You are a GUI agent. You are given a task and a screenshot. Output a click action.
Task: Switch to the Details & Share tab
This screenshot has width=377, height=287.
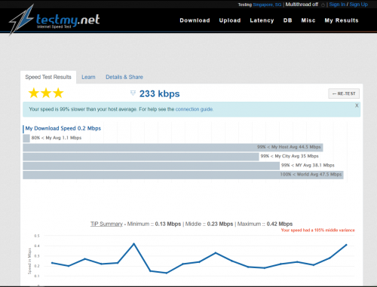124,77
